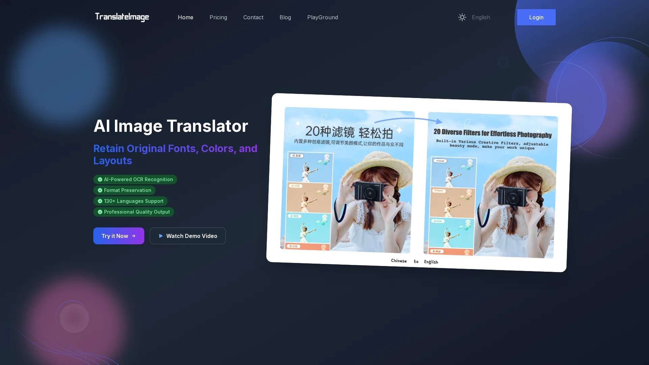Image resolution: width=649 pixels, height=365 pixels.
Task: Go to the Pricing page
Action: pos(218,17)
